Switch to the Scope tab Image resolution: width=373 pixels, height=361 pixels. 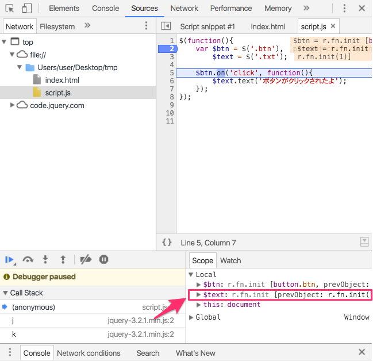pyautogui.click(x=203, y=260)
